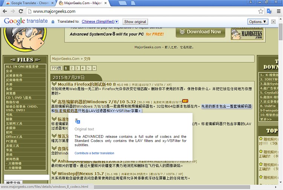Image resolution: width=283 pixels, height=190 pixels.
Task: Open the PC游戏 category in sidebar
Action: (25, 141)
